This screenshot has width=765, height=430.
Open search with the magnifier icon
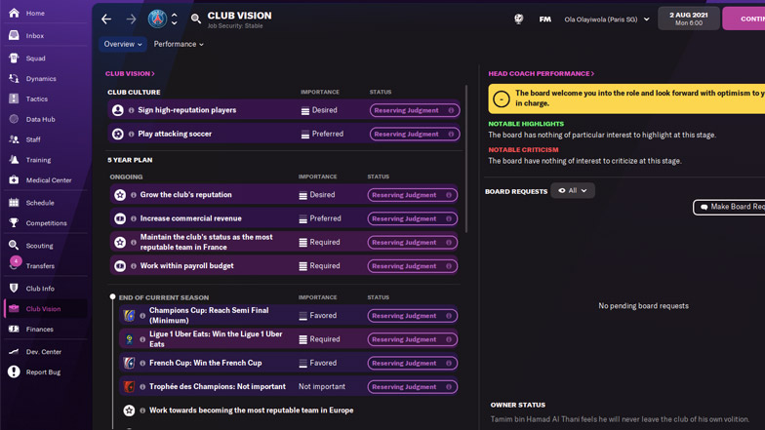(195, 20)
